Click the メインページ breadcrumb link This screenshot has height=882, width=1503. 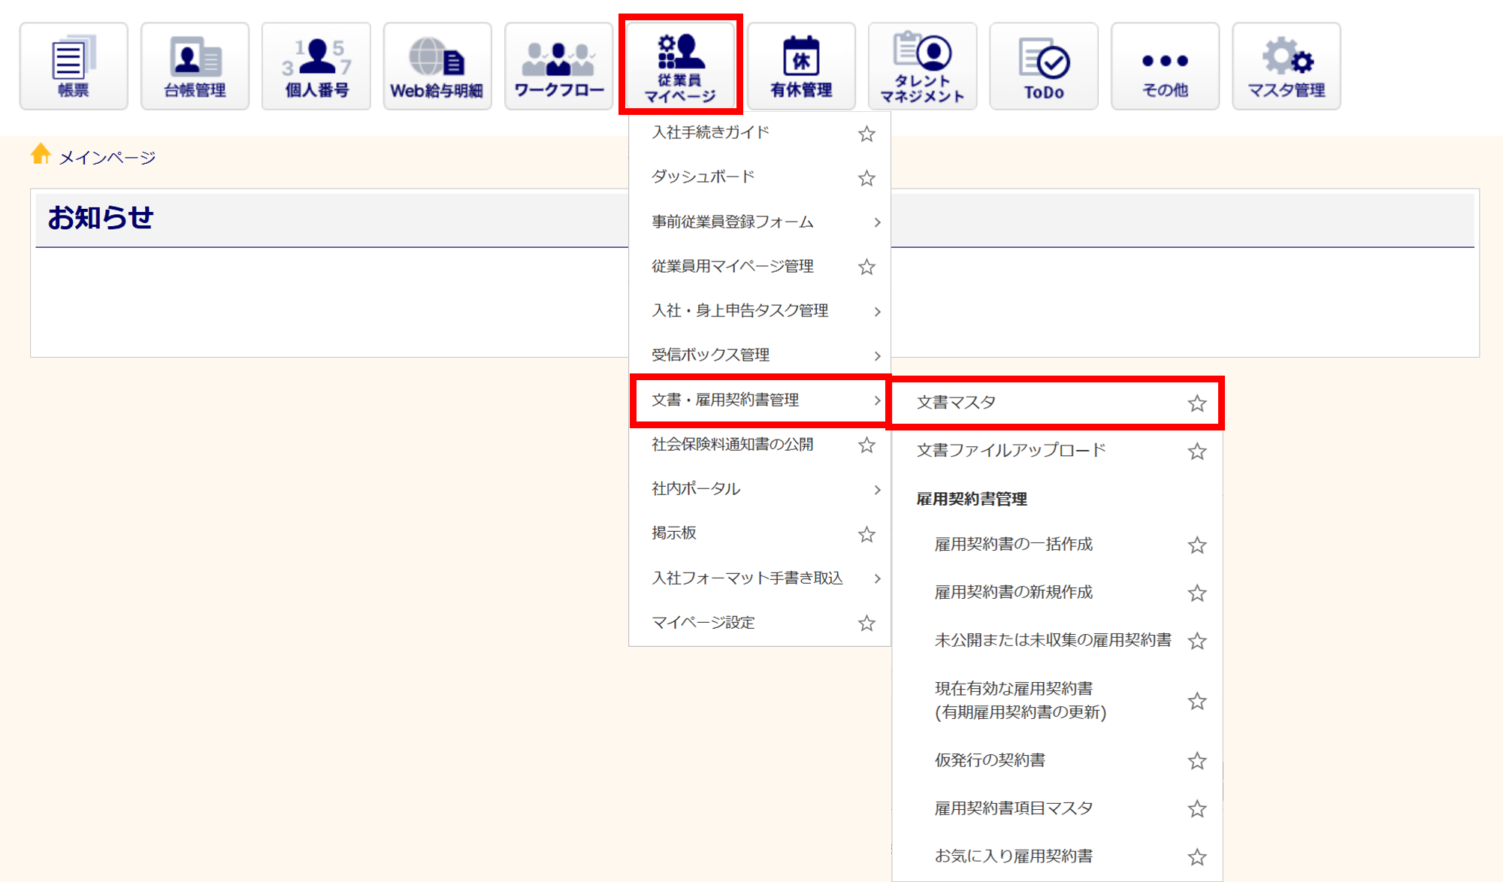[107, 157]
